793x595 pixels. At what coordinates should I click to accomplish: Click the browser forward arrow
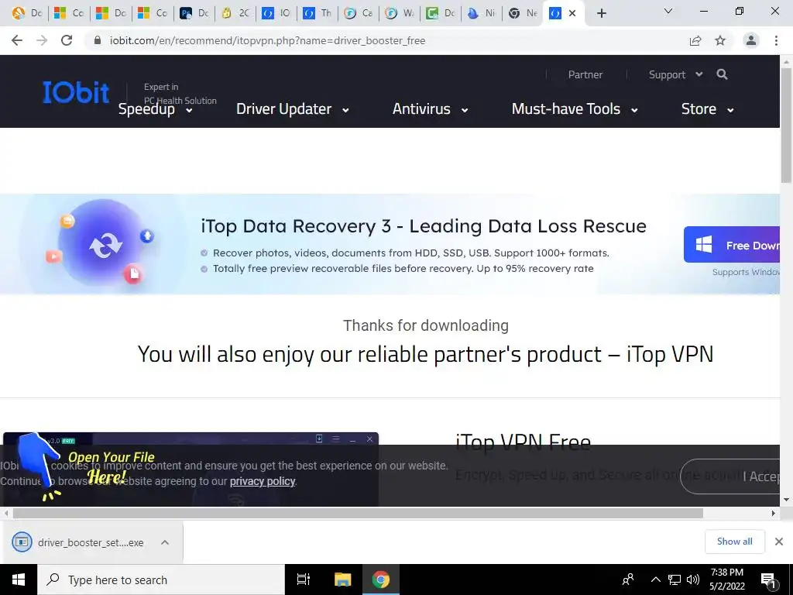coord(42,40)
